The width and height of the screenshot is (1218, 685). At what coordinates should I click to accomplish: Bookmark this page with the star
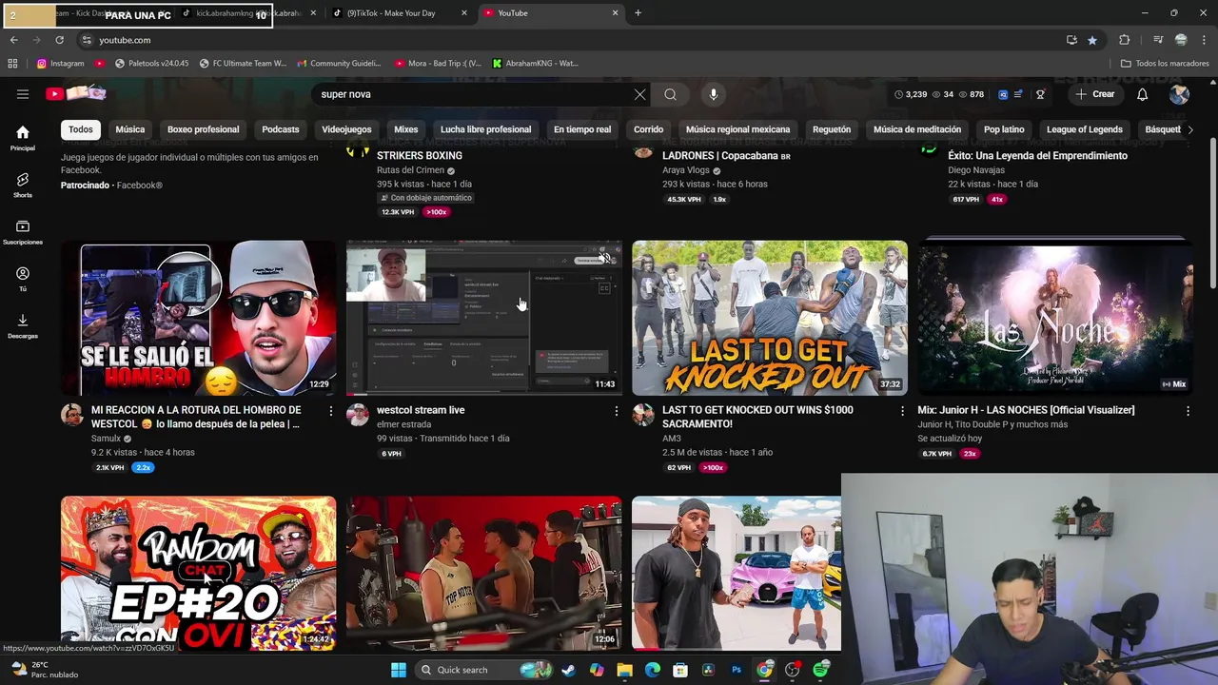(1092, 40)
